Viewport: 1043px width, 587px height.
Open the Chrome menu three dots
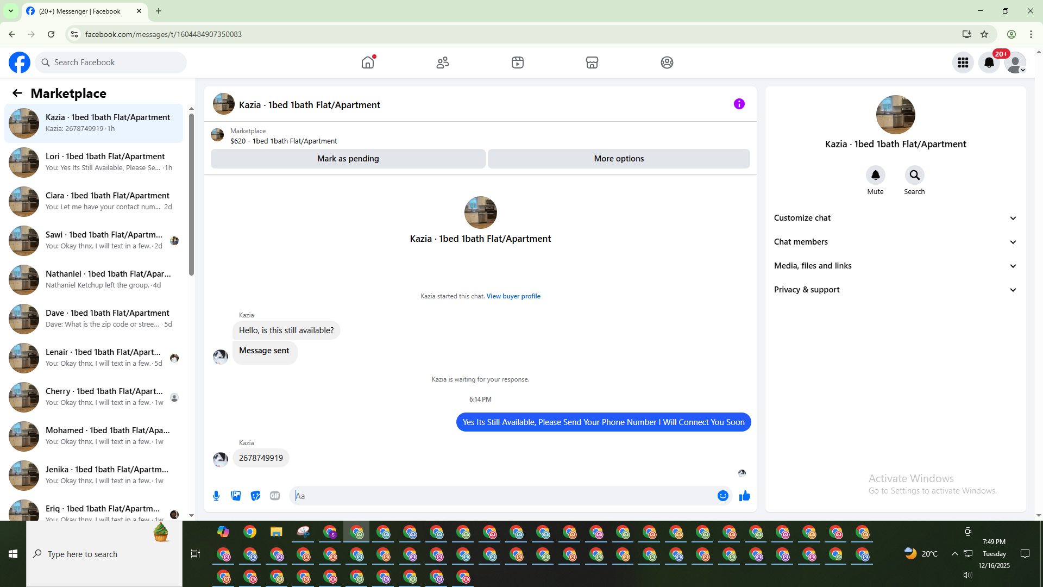(x=1031, y=34)
